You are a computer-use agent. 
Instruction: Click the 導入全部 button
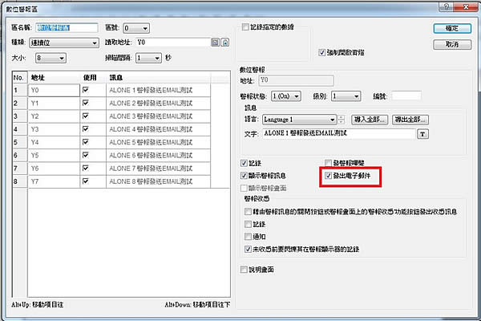[x=370, y=119]
